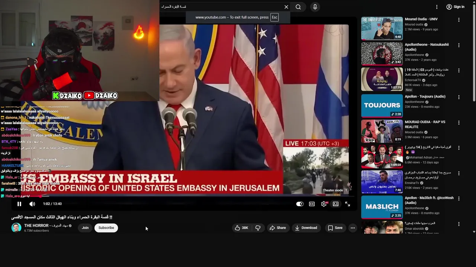Screen dimensions: 476x267
Task: Click the Sign in button
Action: [455, 7]
